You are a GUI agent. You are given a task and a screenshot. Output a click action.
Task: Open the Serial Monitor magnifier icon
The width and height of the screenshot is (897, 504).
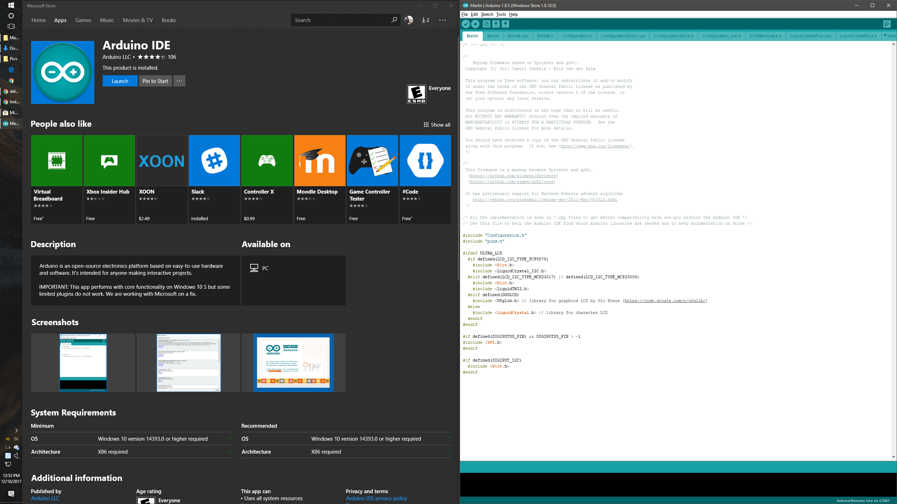[x=886, y=24]
